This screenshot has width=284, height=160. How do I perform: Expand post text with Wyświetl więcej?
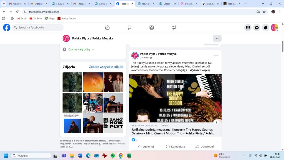click(200, 70)
